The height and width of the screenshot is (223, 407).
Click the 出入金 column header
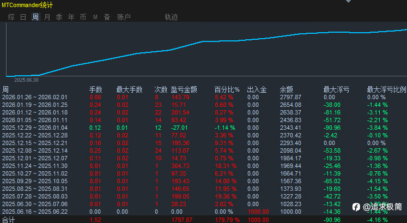click(x=257, y=89)
